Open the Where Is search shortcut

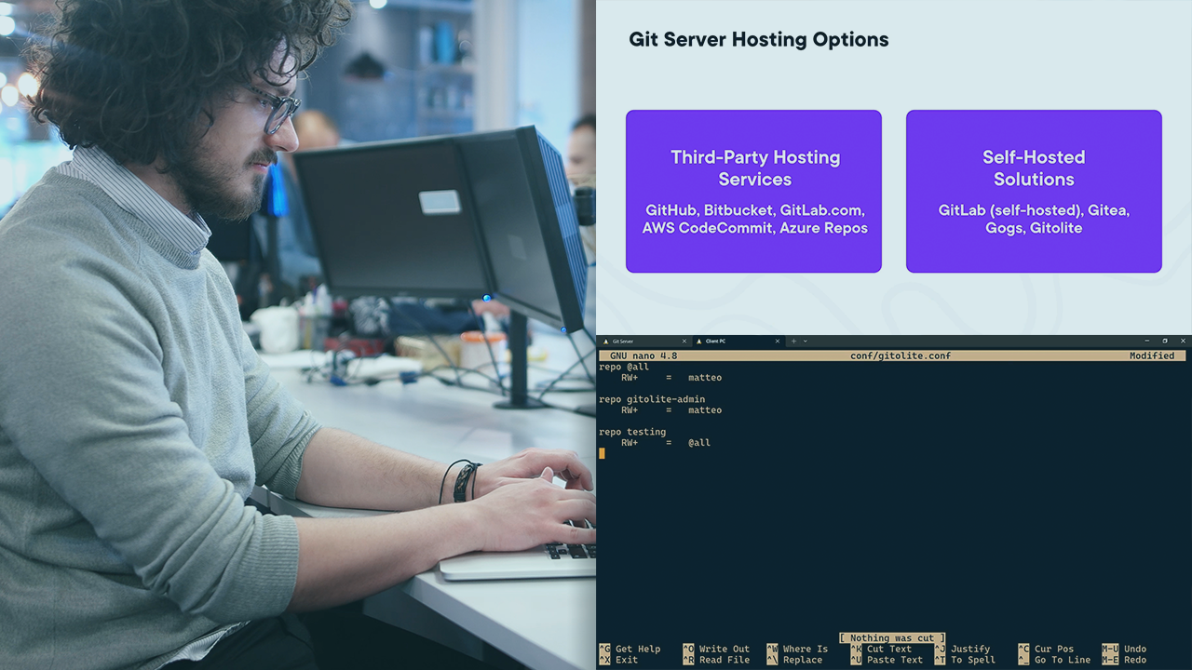(x=806, y=649)
